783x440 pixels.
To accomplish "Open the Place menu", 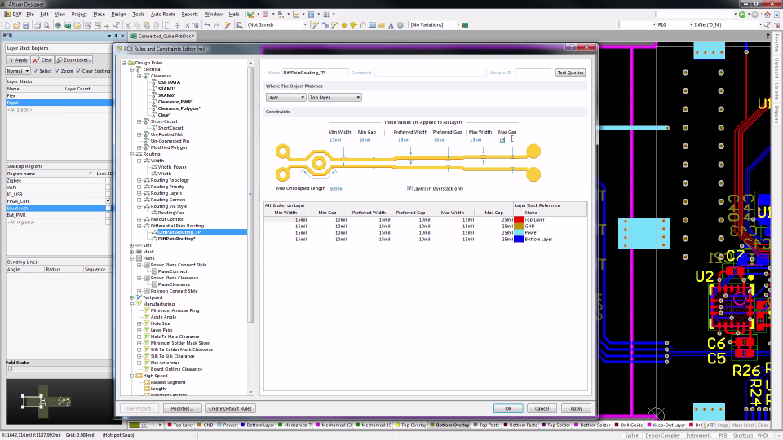I will 99,15.
